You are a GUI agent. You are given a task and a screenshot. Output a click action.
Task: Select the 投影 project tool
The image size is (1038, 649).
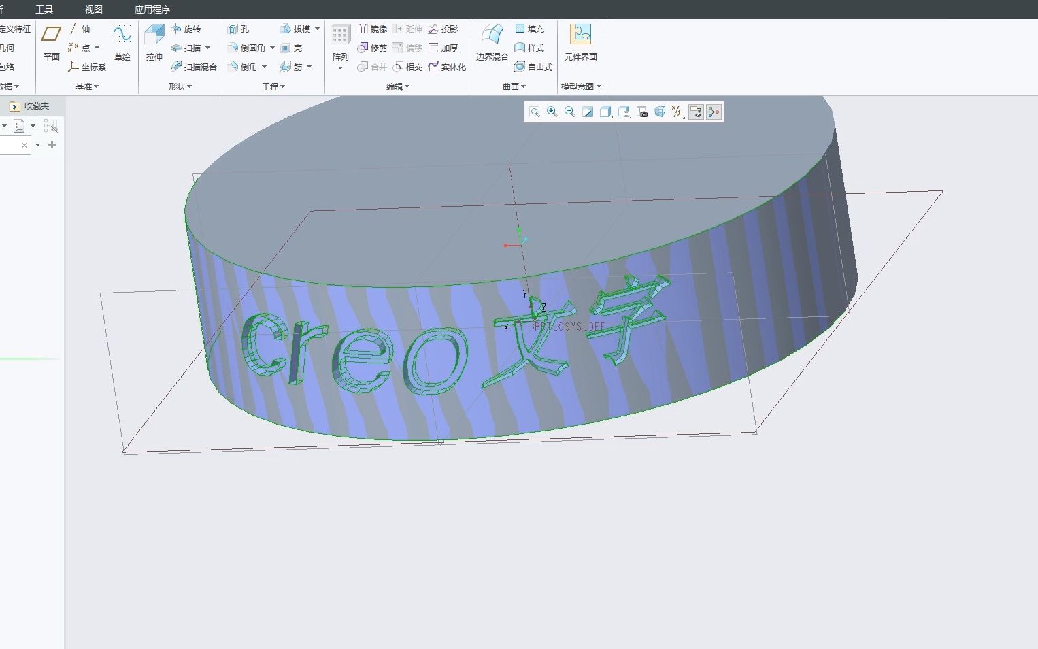443,29
